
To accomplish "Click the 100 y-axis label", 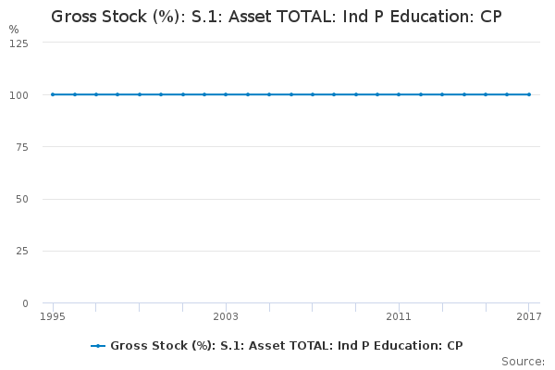I will click(18, 95).
